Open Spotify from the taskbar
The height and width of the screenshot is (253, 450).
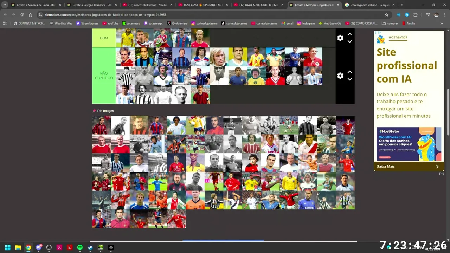pos(80,247)
